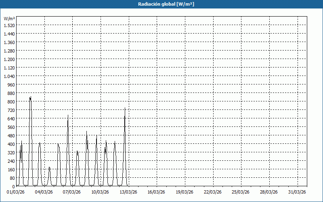323x202 pixels.
Task: Click the 31/03/26 date label
Action: point(298,192)
